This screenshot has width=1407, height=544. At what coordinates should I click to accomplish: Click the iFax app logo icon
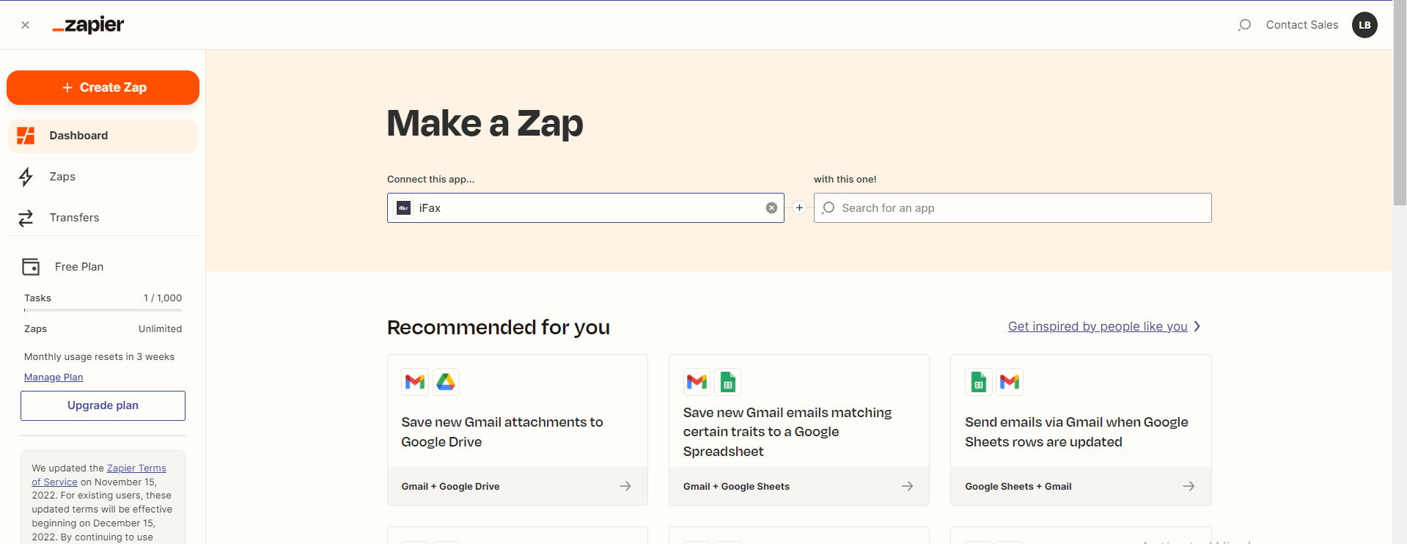pos(403,208)
